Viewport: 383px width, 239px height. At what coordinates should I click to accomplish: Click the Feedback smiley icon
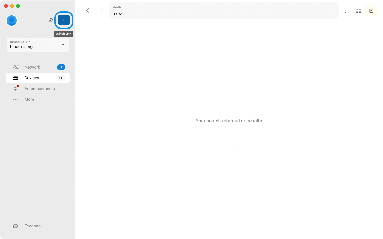(16, 226)
